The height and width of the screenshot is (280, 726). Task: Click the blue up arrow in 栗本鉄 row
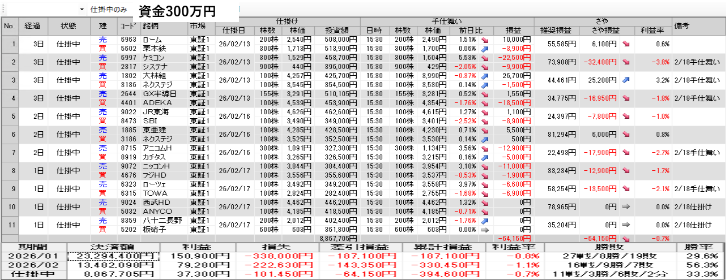[x=485, y=49]
